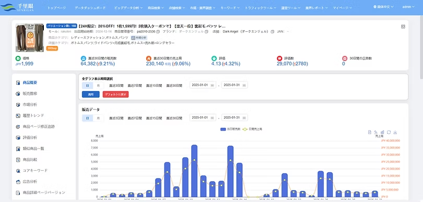
Task: Switch chart to line type icon
Action: tap(376, 132)
